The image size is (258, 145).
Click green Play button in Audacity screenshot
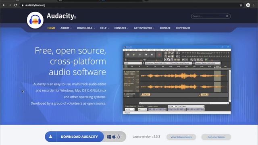[134, 55]
